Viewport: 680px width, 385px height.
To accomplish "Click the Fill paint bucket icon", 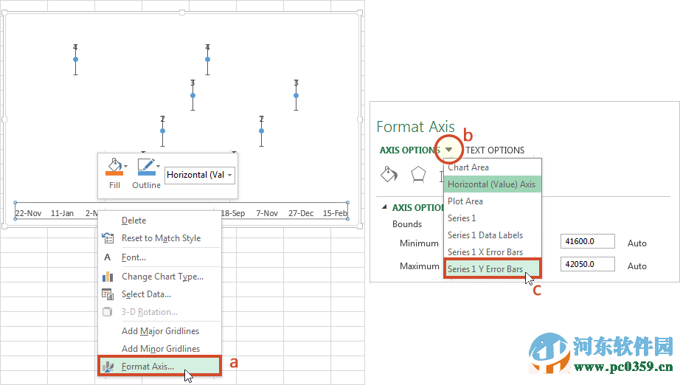I will pyautogui.click(x=114, y=167).
